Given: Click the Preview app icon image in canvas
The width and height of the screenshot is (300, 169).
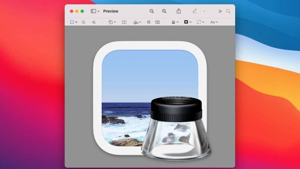Looking at the screenshot, I should click(x=152, y=100).
